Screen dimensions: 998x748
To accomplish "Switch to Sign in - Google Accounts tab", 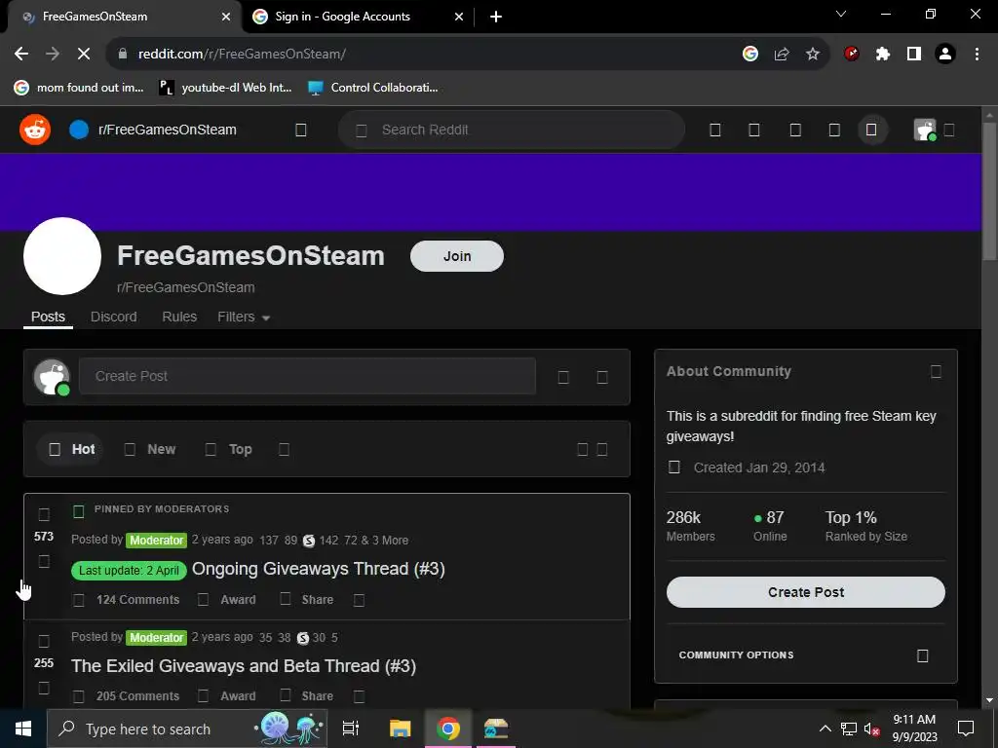I will pos(359,17).
